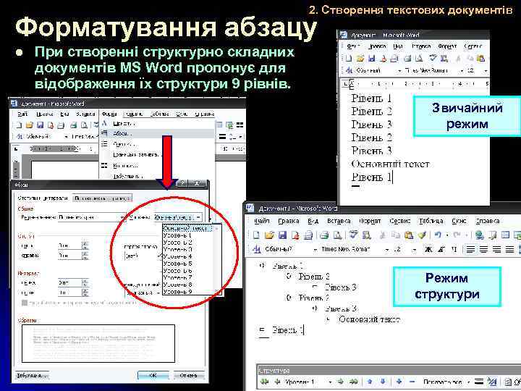
Task: Open Times New Roman font dropdown in outline-mode window
Action: pyautogui.click(x=386, y=249)
